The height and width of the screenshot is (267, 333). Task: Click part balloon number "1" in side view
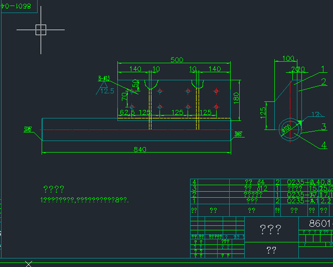tap(323, 69)
